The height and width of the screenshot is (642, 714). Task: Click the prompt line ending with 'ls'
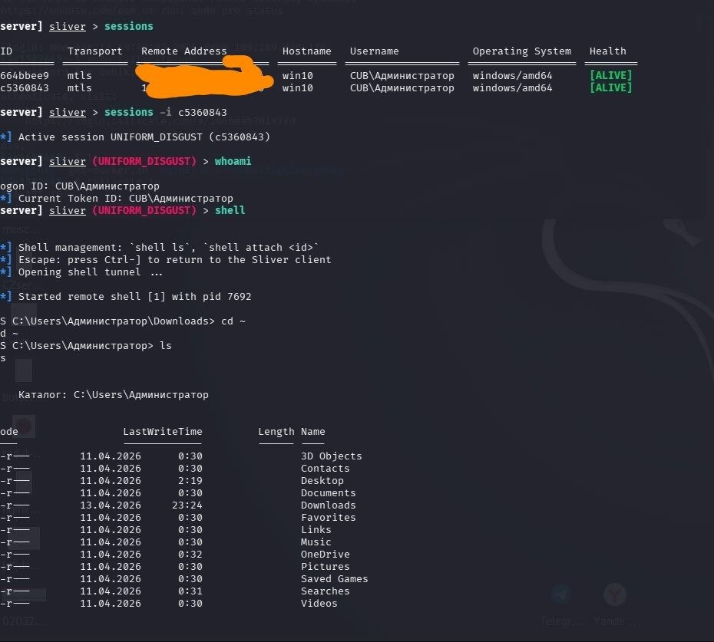(86, 346)
